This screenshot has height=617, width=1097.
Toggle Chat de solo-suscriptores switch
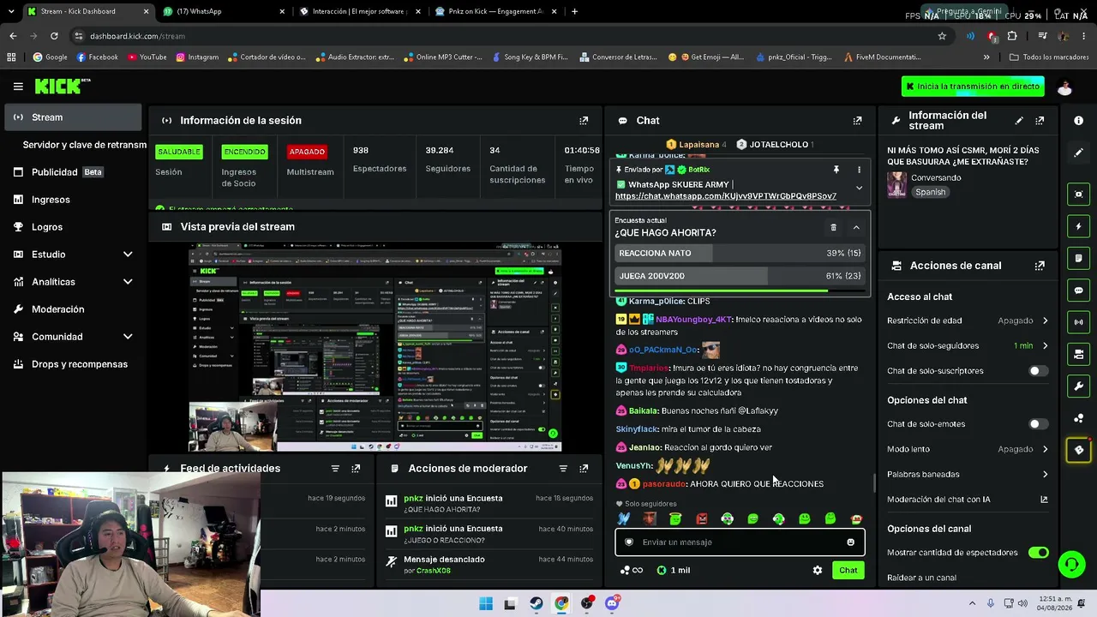click(x=1038, y=371)
